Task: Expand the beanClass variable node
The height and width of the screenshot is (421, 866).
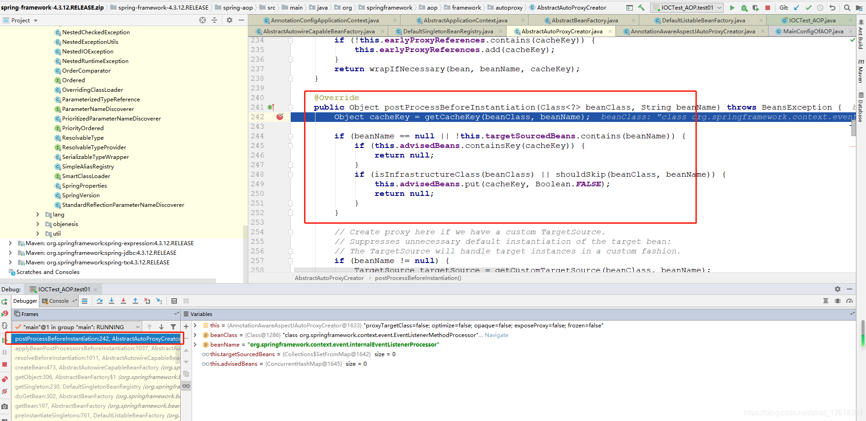Action: [195, 335]
